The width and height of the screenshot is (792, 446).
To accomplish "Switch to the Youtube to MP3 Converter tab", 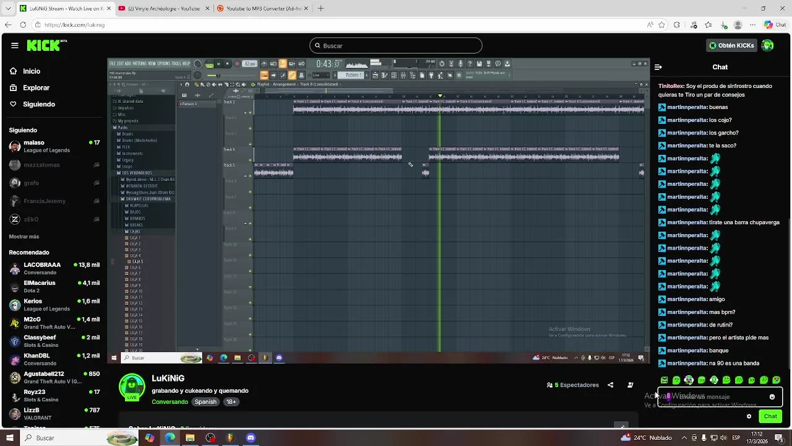I will pyautogui.click(x=261, y=9).
